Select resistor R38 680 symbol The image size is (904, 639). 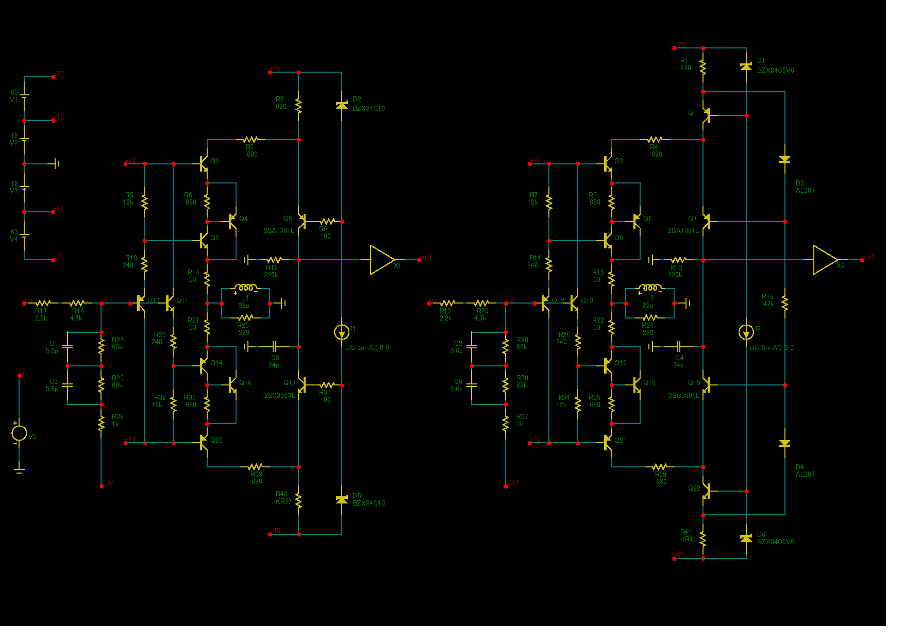point(255,467)
